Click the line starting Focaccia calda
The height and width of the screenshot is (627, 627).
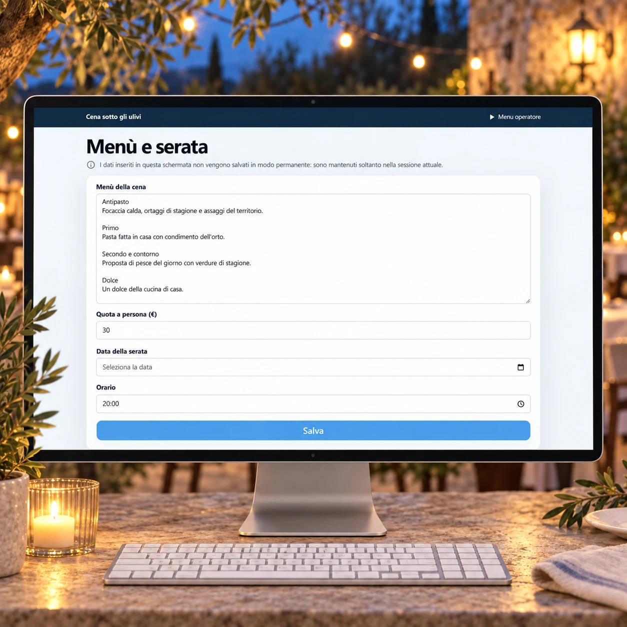[182, 211]
